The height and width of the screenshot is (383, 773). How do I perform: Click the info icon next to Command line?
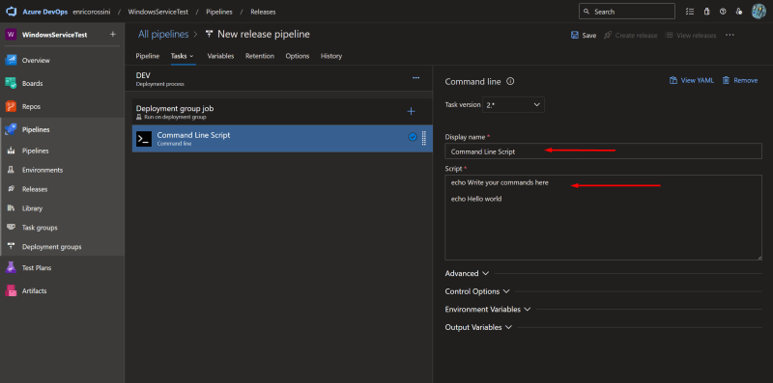[x=510, y=81]
